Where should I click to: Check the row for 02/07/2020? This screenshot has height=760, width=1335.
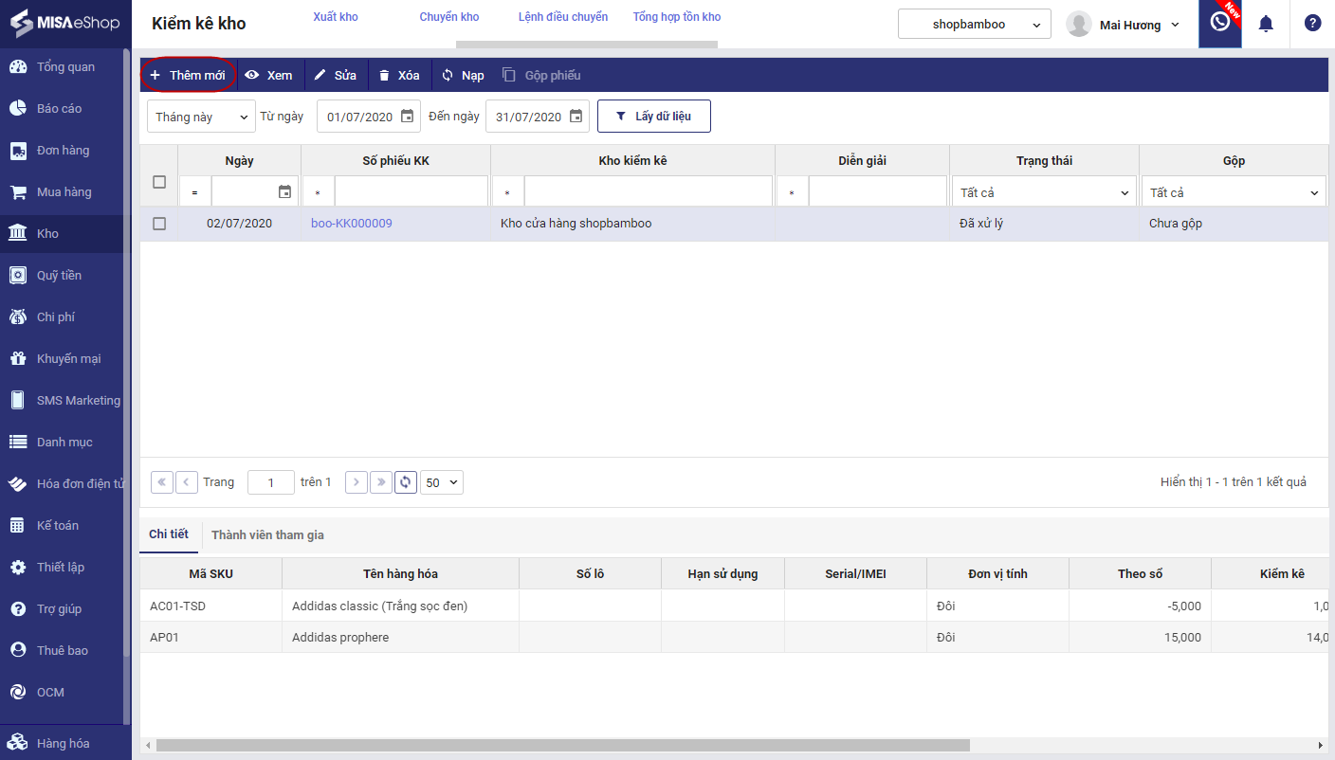159,224
